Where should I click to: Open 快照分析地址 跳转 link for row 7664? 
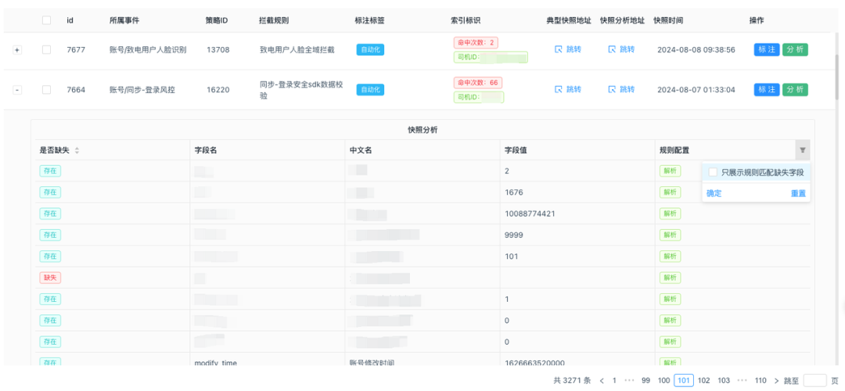tap(621, 89)
